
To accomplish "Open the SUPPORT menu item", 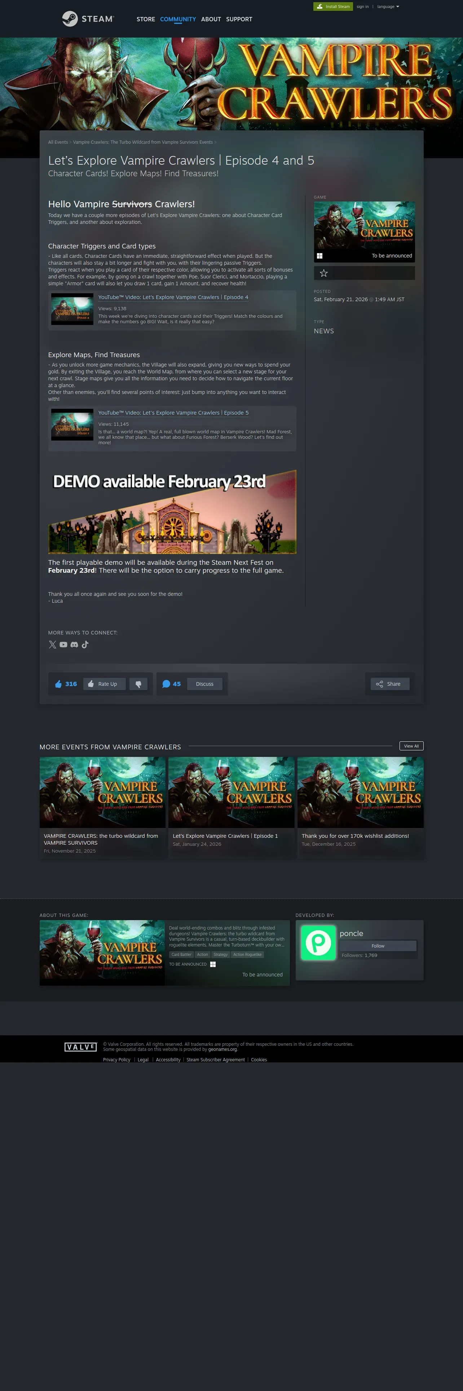I will pos(239,19).
